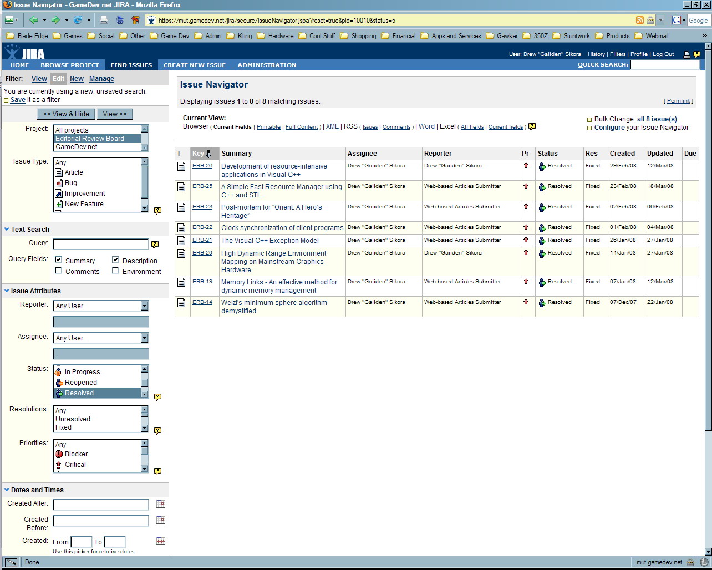Open the calendar picker for Created After
The width and height of the screenshot is (712, 570).
point(161,504)
